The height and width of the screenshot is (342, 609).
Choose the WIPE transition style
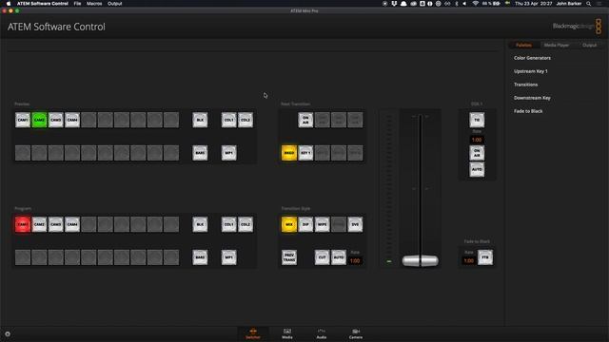tap(322, 224)
